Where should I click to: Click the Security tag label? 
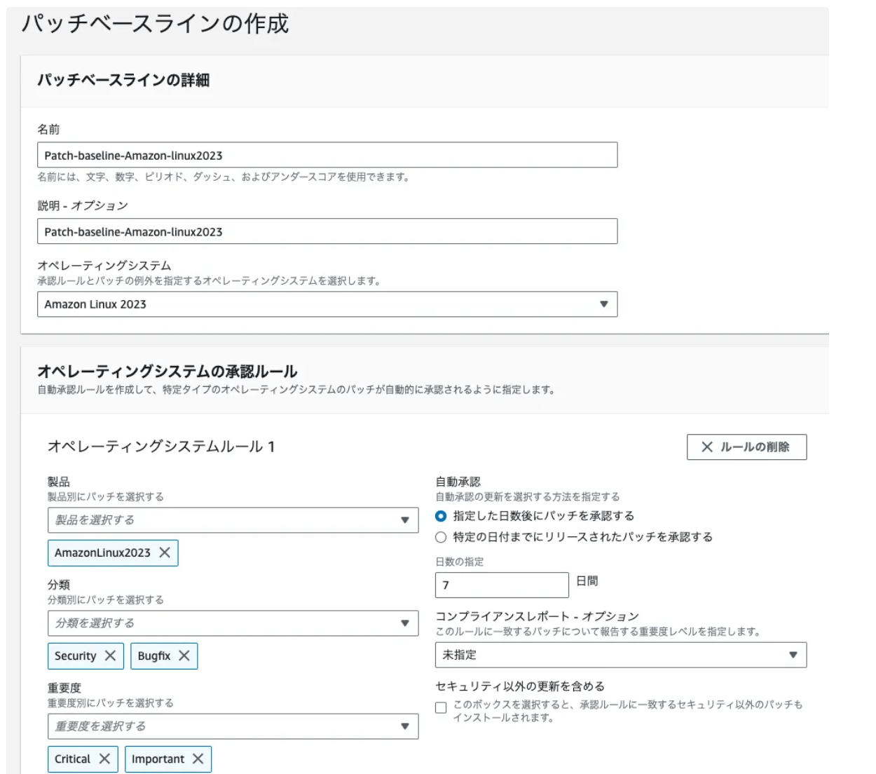click(75, 656)
